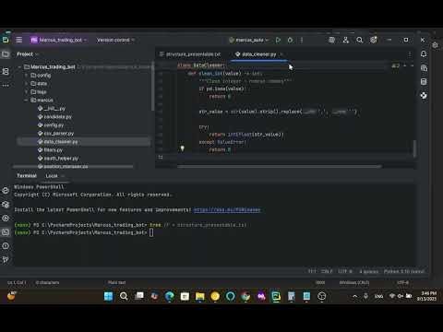Open Microsoft Edge from taskbar
The height and width of the screenshot is (332, 443).
(x=169, y=296)
